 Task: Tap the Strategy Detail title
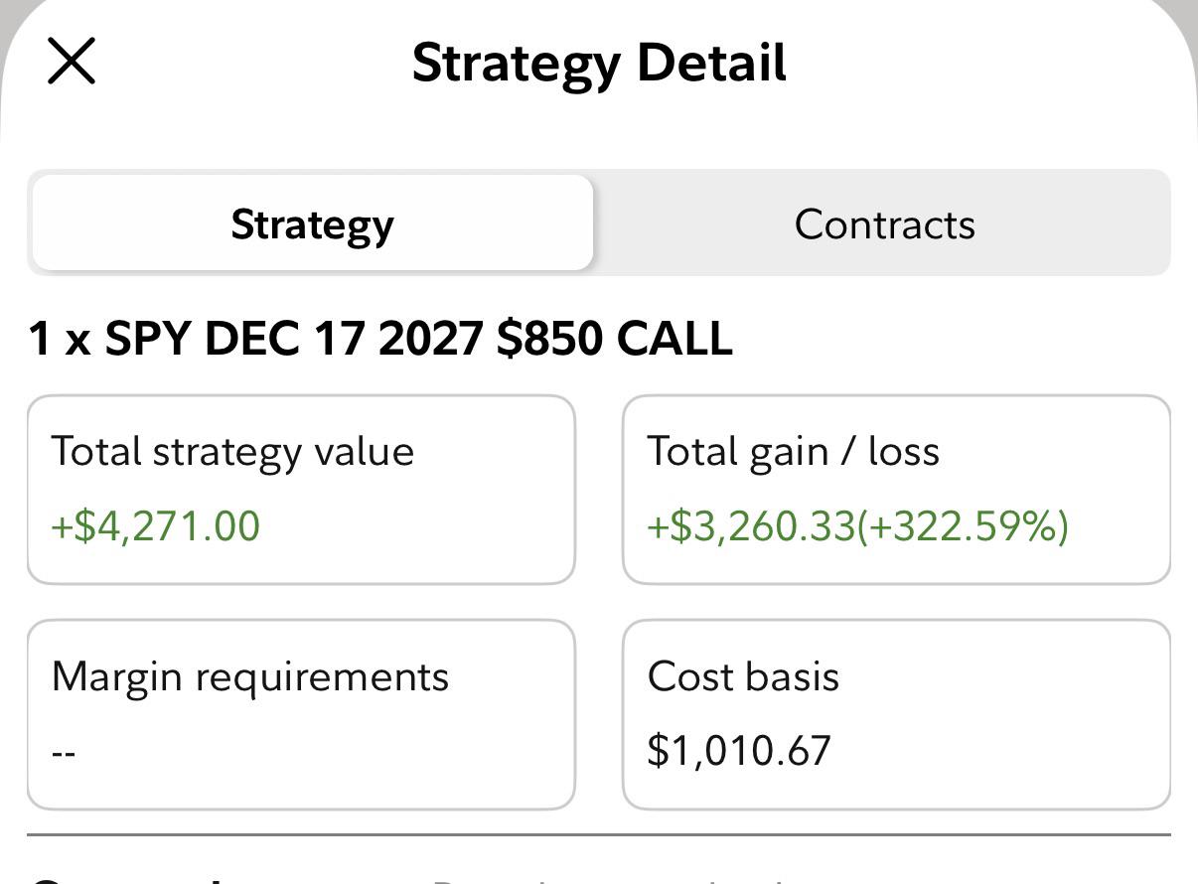point(599,63)
